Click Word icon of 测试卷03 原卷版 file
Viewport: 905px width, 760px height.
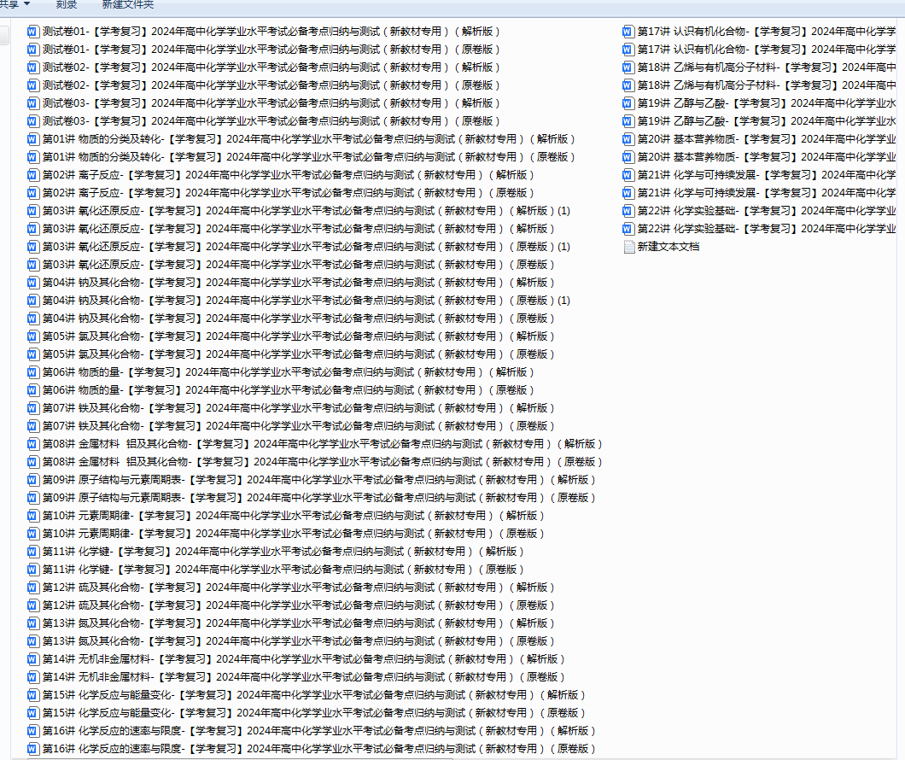pyautogui.click(x=33, y=121)
